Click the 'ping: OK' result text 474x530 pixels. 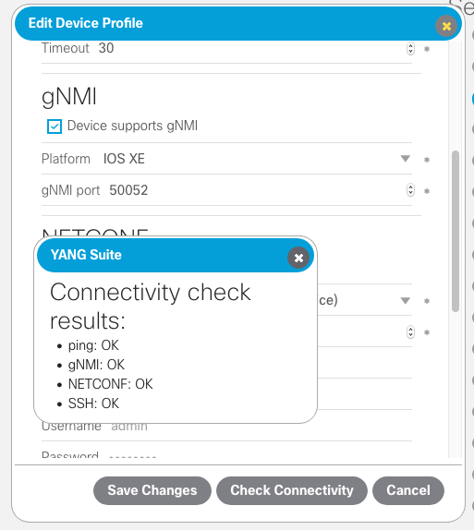(93, 345)
